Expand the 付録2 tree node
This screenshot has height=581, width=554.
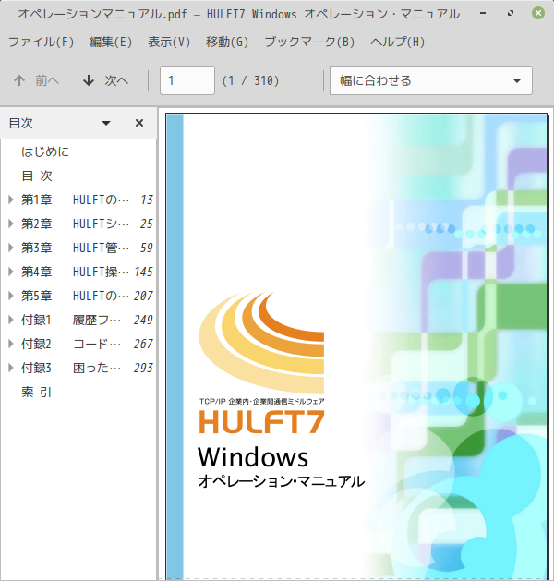(11, 344)
